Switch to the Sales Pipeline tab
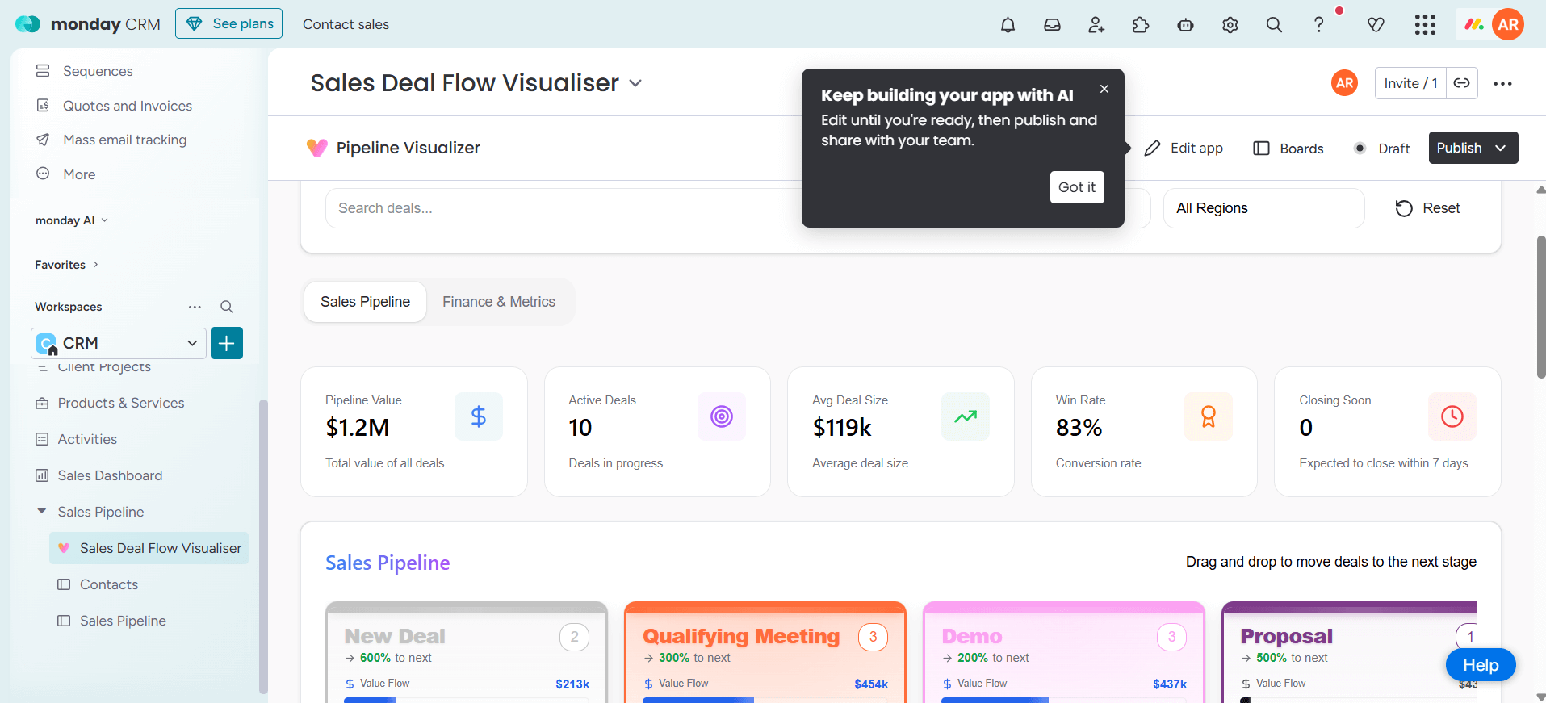The image size is (1546, 703). 365,302
